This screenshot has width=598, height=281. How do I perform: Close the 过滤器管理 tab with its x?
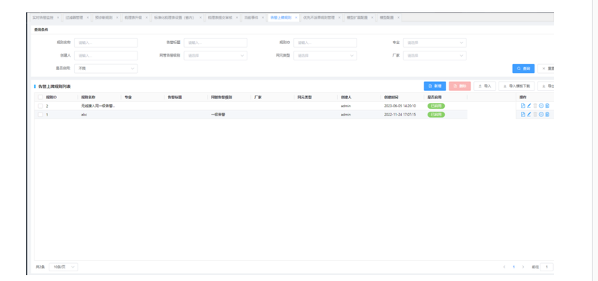87,17
